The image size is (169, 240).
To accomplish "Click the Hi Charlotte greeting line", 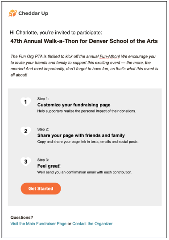I will pyautogui.click(x=56, y=33).
